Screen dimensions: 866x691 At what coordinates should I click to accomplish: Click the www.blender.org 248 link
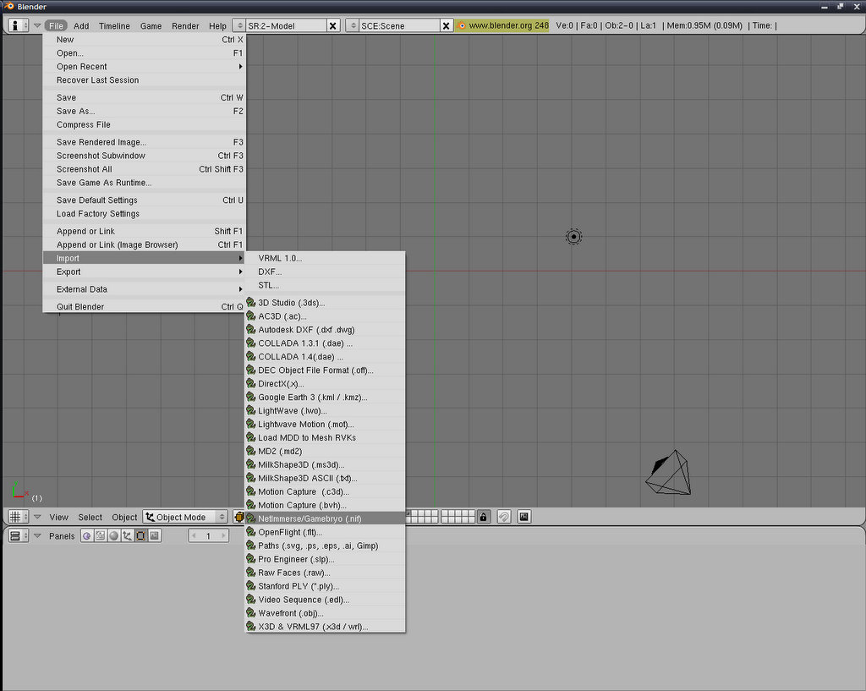click(502, 25)
